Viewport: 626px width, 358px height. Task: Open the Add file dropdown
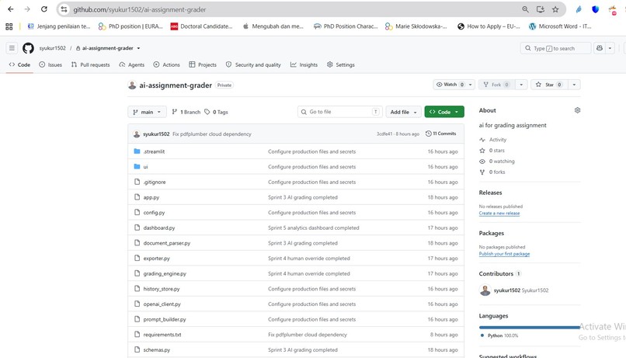403,112
